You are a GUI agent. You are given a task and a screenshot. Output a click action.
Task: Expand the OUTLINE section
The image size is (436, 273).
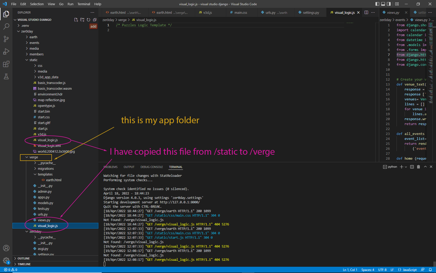(23, 258)
